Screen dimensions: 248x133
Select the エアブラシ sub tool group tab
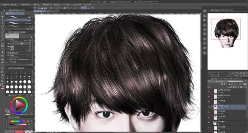click(x=15, y=13)
